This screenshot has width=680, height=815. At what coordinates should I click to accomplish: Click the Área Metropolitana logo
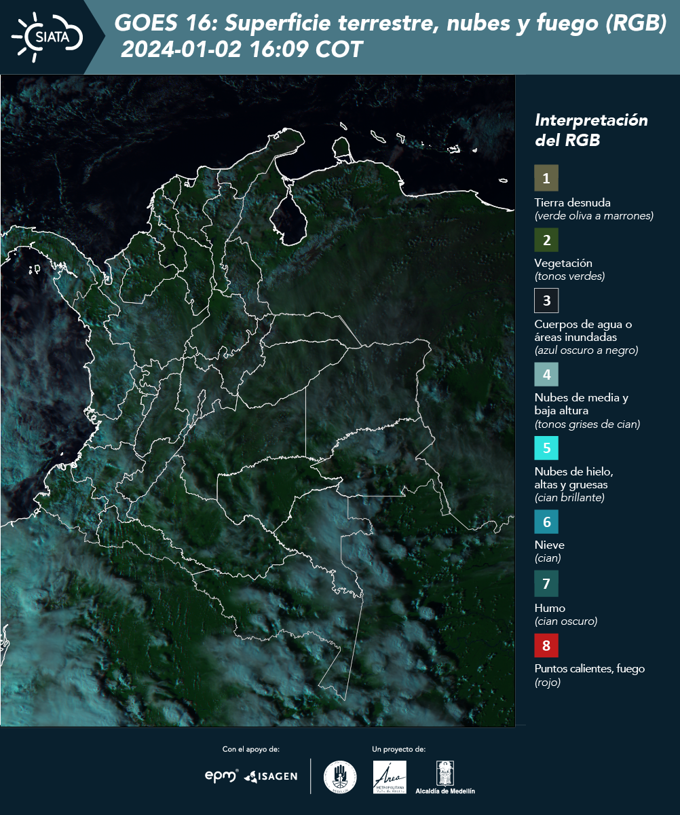[x=390, y=777]
